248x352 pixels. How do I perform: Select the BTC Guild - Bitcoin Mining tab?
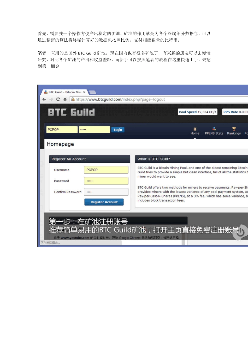64,92
